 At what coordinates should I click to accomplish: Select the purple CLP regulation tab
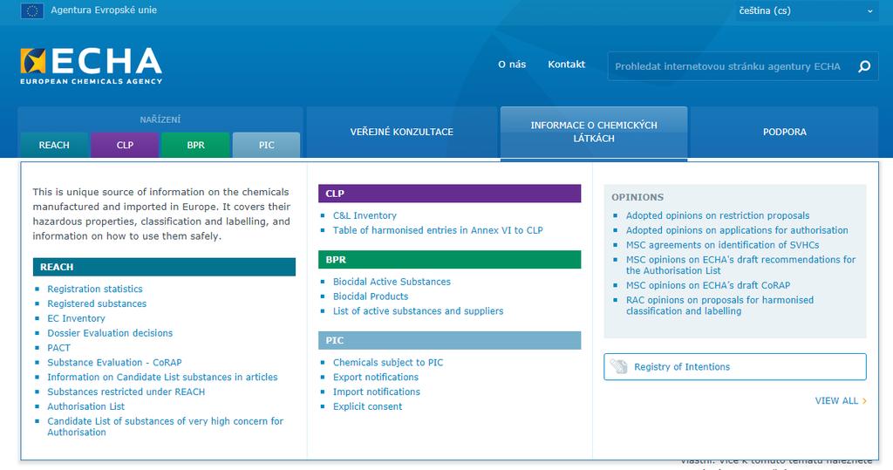pyautogui.click(x=125, y=146)
